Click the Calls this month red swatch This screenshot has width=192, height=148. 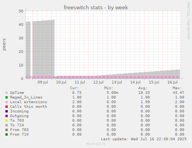tap(7, 107)
